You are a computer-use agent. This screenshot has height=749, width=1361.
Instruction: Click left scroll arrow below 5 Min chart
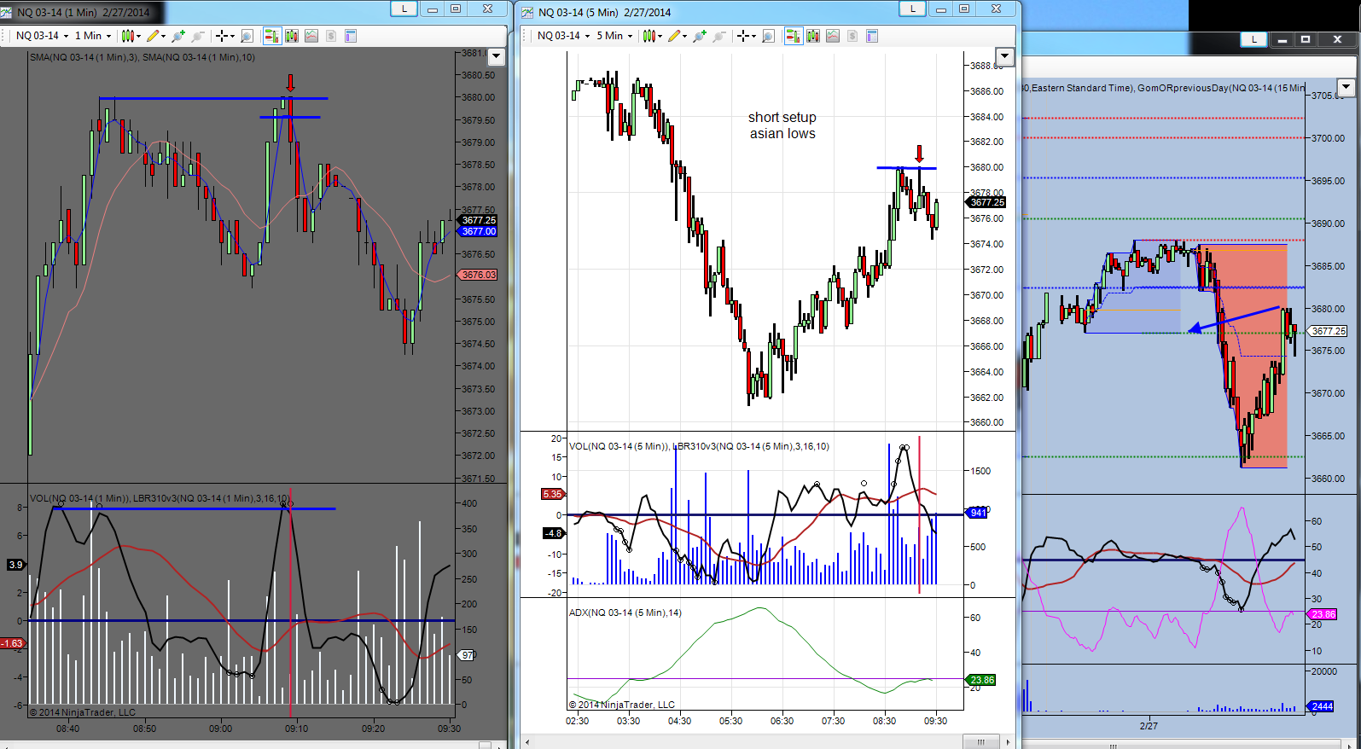[526, 742]
